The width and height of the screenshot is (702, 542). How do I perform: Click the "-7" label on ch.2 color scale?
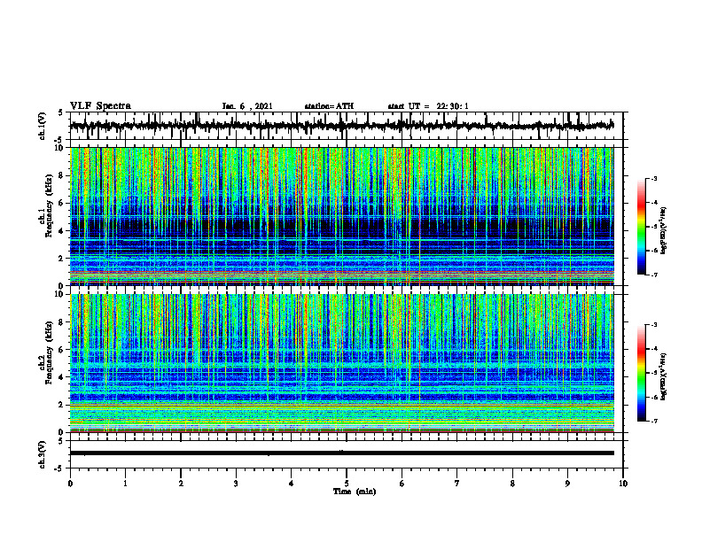[654, 421]
